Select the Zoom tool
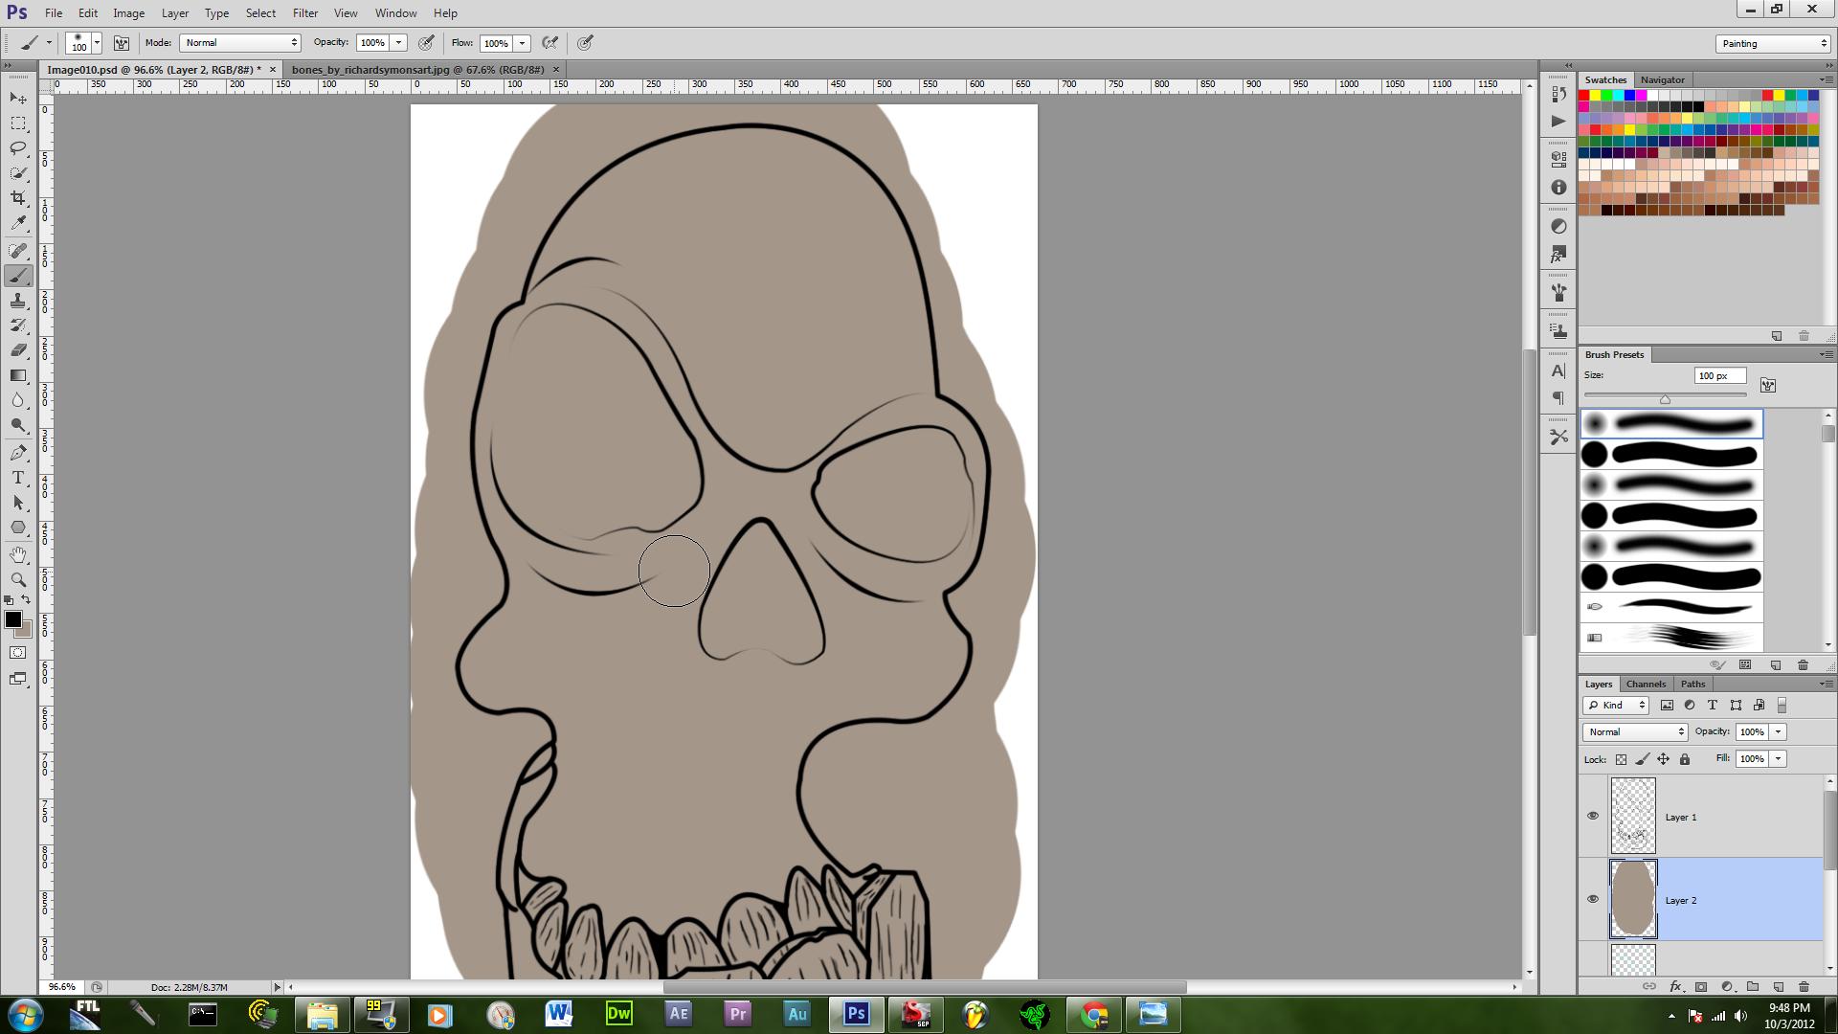This screenshot has height=1034, width=1838. tap(18, 580)
